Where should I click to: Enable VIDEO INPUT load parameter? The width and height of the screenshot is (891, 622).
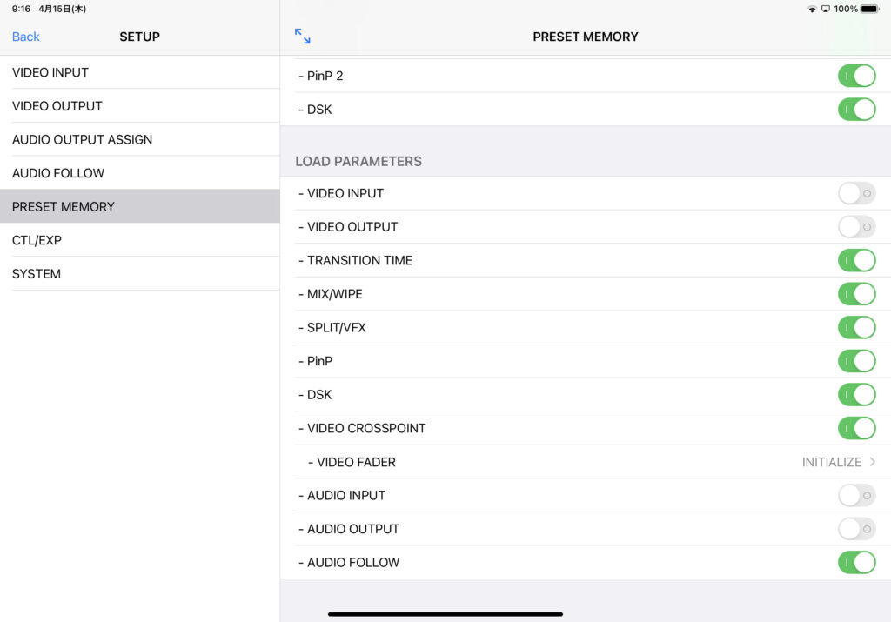(x=856, y=193)
